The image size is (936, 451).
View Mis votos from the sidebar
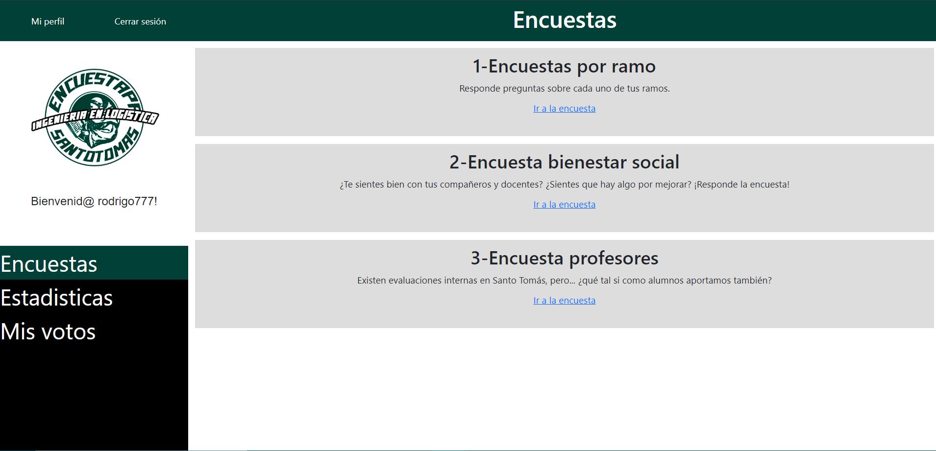(48, 332)
